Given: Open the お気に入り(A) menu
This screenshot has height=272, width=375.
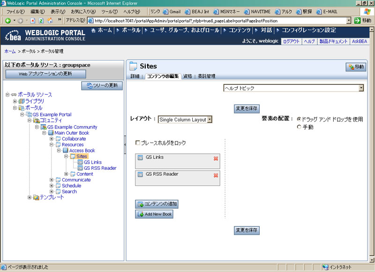Looking at the screenshot, I should tap(83, 11).
